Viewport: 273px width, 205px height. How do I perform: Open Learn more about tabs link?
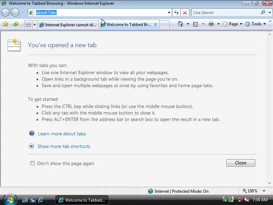[62, 134]
